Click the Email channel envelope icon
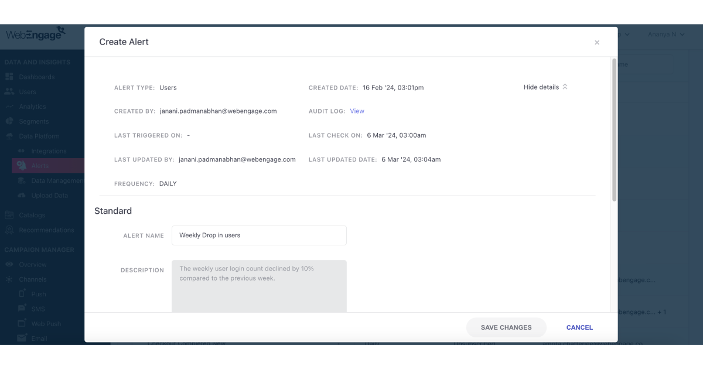The width and height of the screenshot is (703, 369). pyautogui.click(x=22, y=337)
